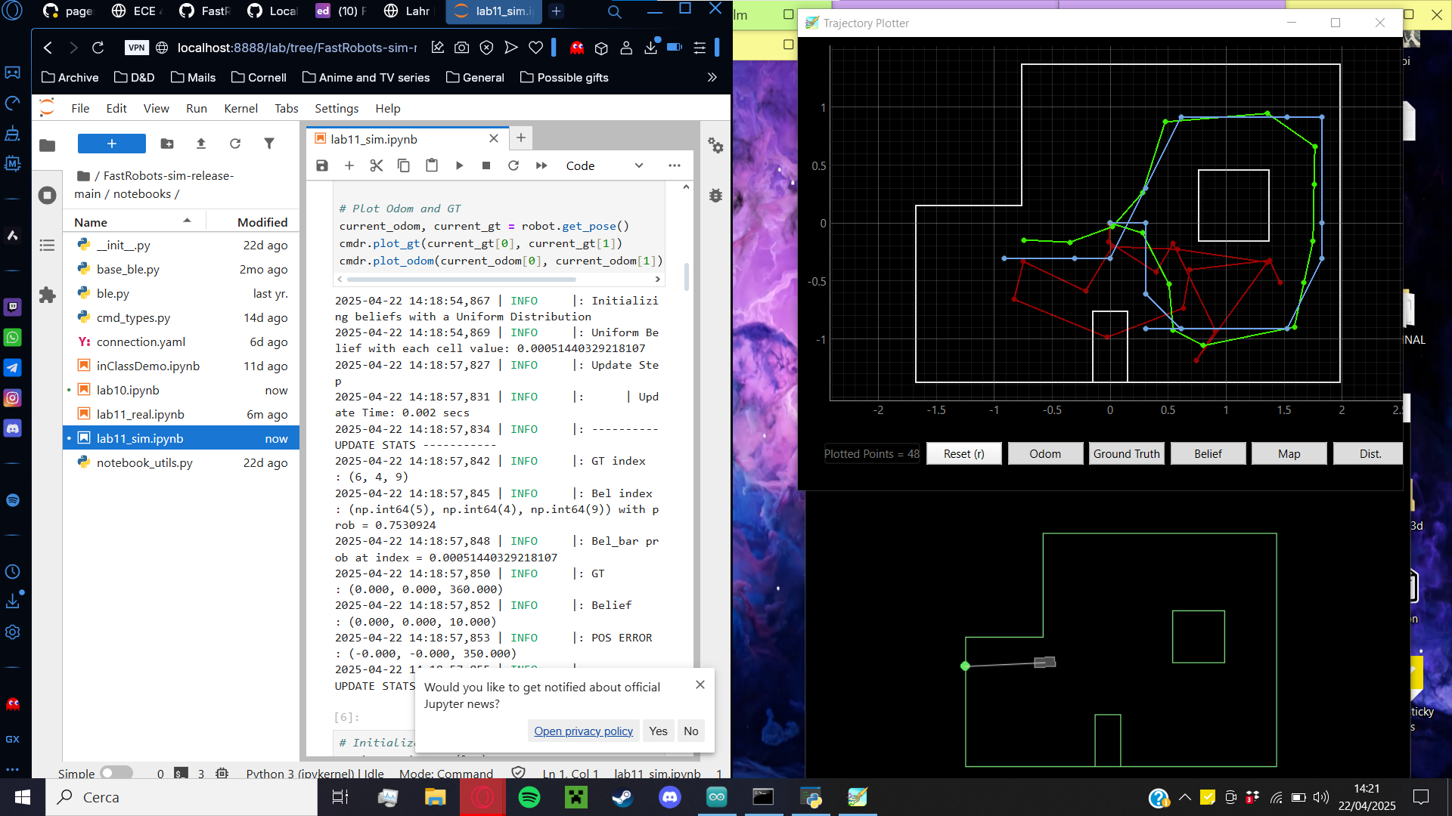1452x816 pixels.
Task: Open the Cornell bookmarks folder
Action: (x=259, y=77)
